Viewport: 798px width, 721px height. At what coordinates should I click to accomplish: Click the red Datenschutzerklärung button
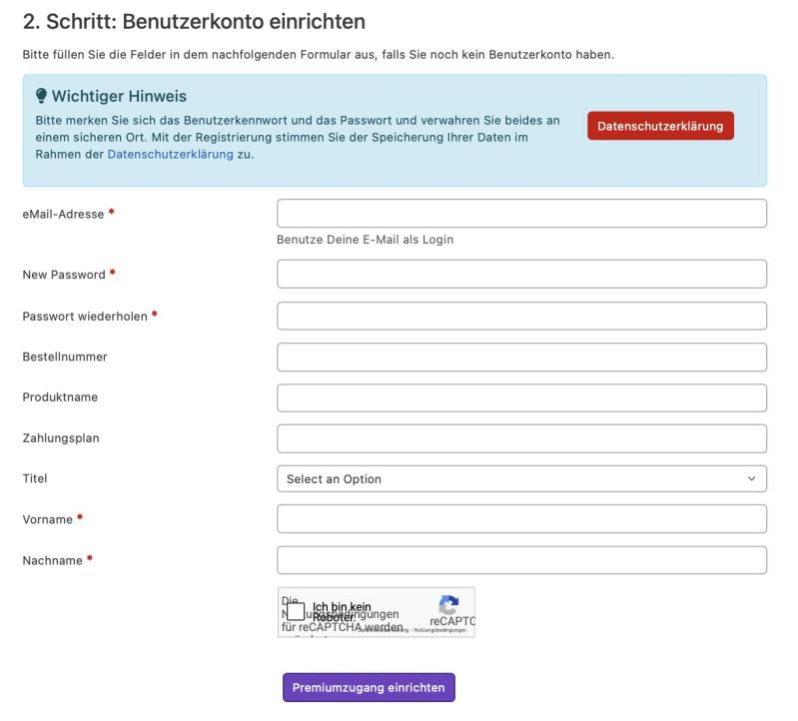coord(660,126)
